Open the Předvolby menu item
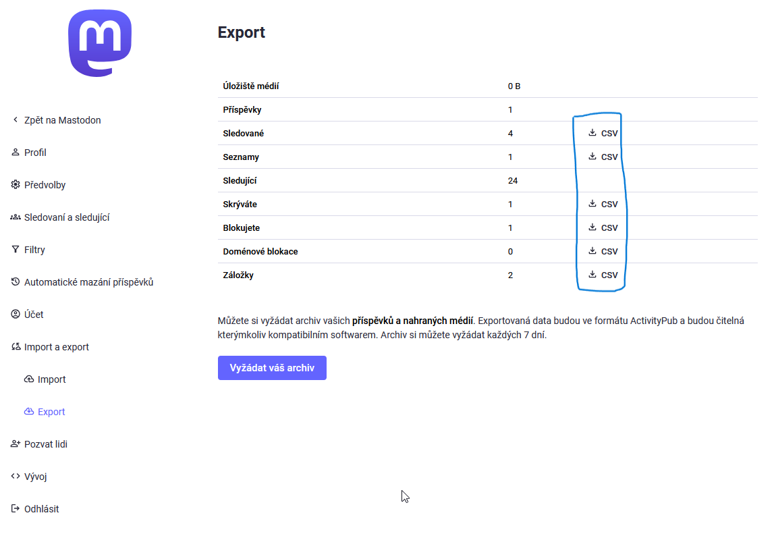Image resolution: width=776 pixels, height=536 pixels. 45,185
